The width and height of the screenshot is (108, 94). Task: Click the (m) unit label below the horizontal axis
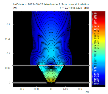pos(87,92)
